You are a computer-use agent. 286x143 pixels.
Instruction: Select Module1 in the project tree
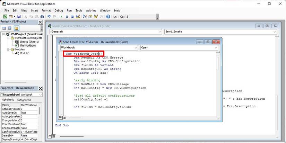click(25, 53)
